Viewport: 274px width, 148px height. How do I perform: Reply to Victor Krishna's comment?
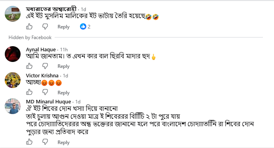(64, 93)
